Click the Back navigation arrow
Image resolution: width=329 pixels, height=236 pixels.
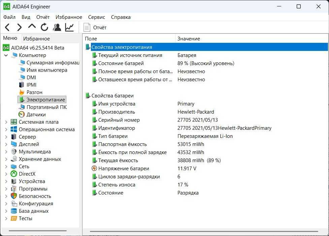pyautogui.click(x=7, y=27)
